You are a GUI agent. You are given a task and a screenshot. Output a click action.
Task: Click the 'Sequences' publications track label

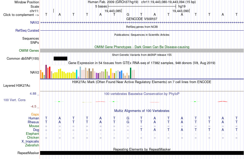click(31, 38)
